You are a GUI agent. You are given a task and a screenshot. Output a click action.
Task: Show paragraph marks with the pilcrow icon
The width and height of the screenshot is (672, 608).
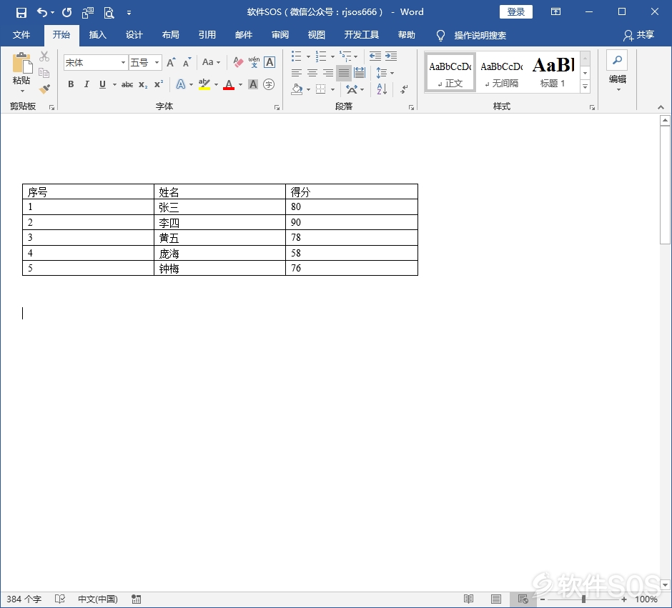(x=404, y=89)
